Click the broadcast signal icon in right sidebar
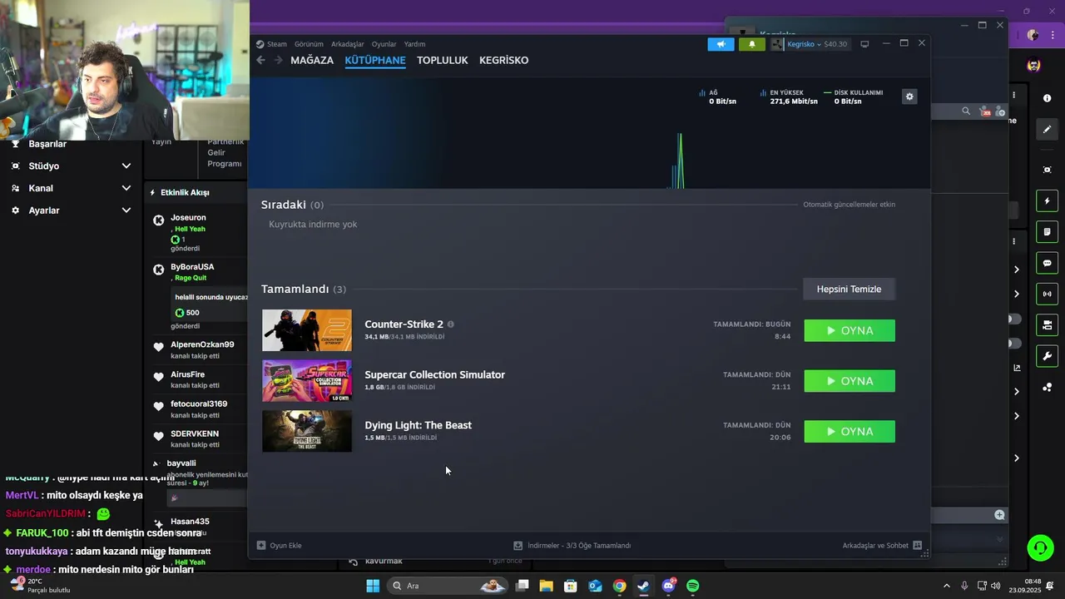The width and height of the screenshot is (1065, 599). pyautogui.click(x=1047, y=294)
